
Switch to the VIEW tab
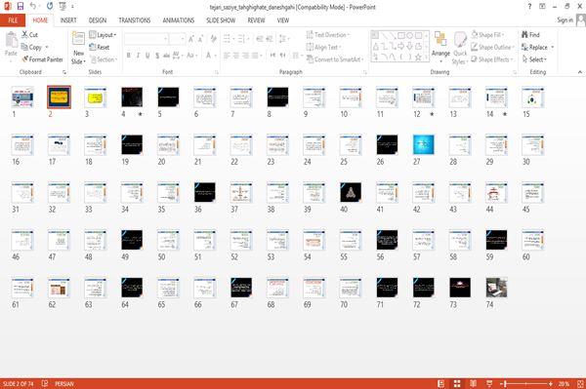[x=283, y=20]
